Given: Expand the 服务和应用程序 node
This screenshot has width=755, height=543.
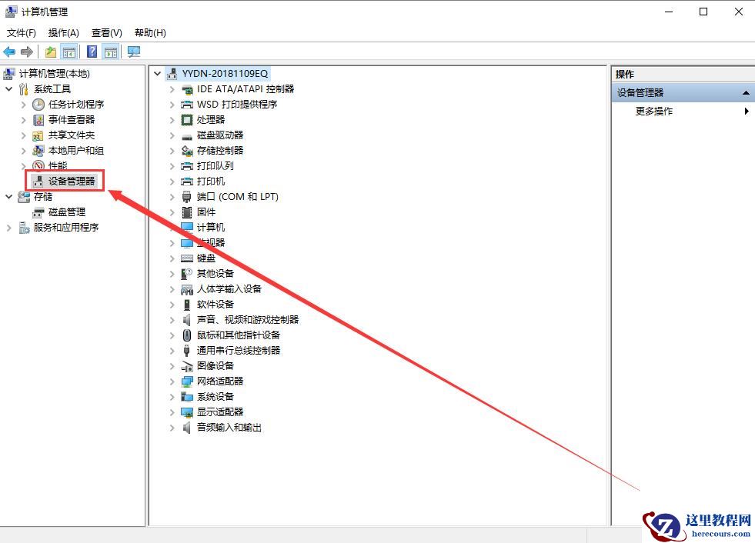Looking at the screenshot, I should click(8, 228).
